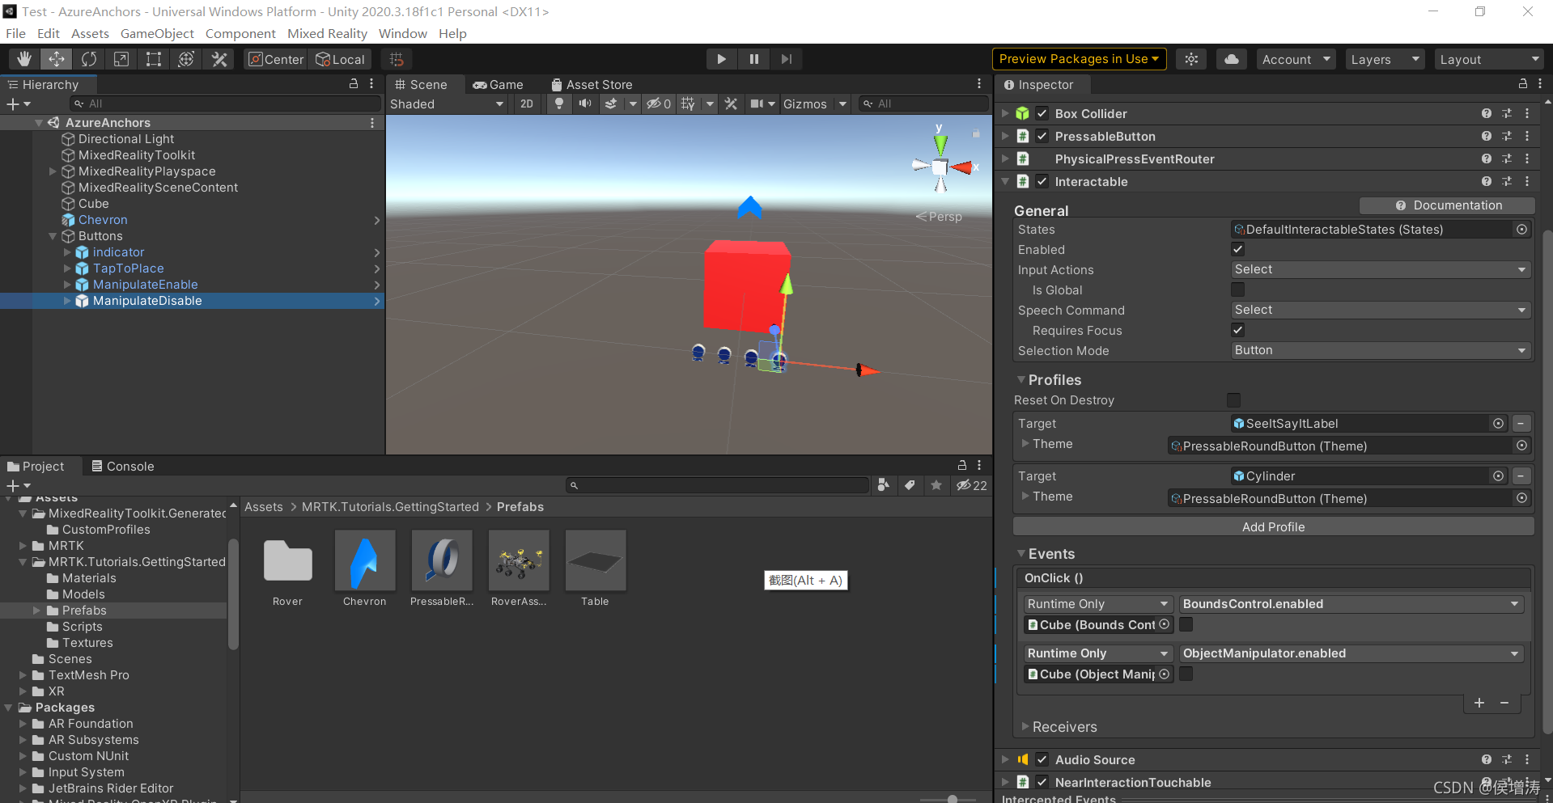Toggle 2D scene view mode
The height and width of the screenshot is (803, 1553).
pyautogui.click(x=527, y=104)
